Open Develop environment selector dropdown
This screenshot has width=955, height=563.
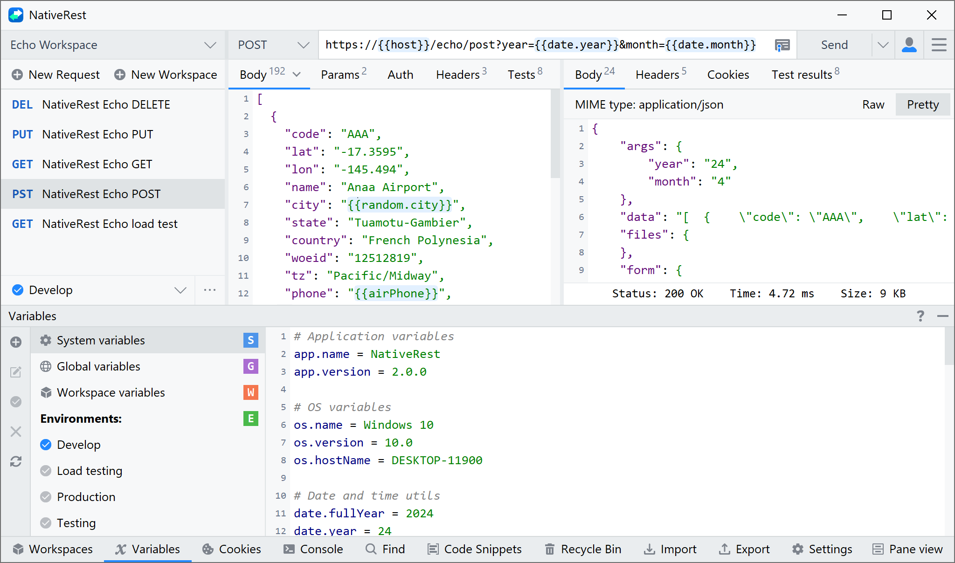pyautogui.click(x=180, y=290)
